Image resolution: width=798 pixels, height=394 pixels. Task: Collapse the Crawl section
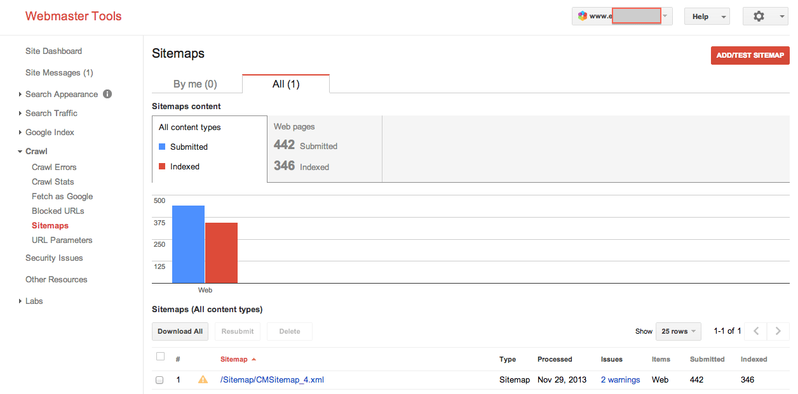point(36,151)
